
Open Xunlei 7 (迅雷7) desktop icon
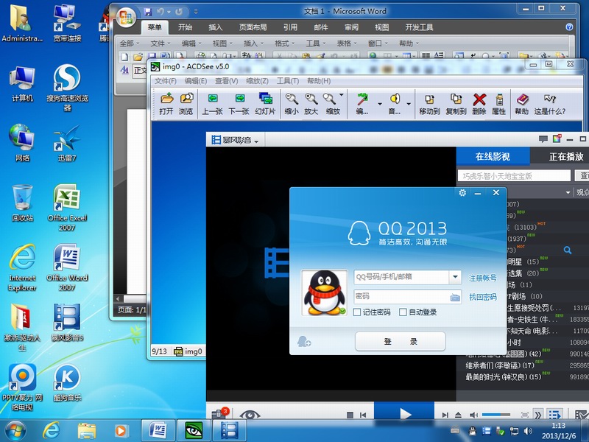67,144
